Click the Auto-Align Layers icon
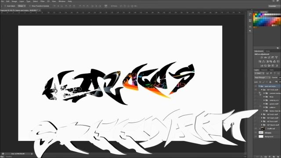Viewport: 281px width, 158px height. (x=106, y=6)
